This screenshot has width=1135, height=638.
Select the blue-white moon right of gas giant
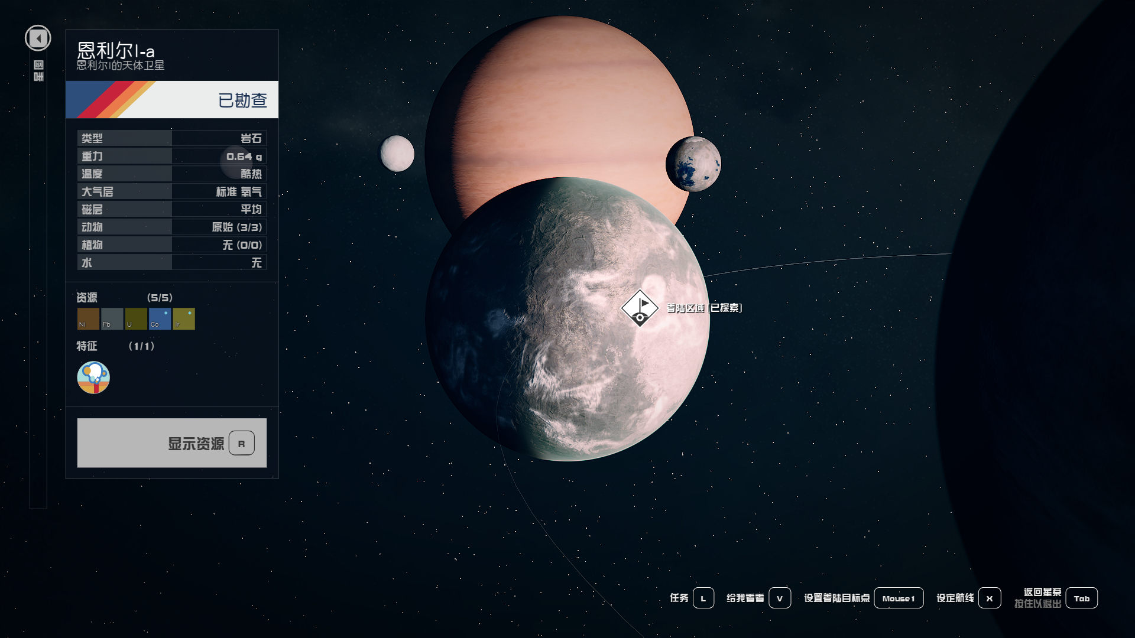[693, 164]
